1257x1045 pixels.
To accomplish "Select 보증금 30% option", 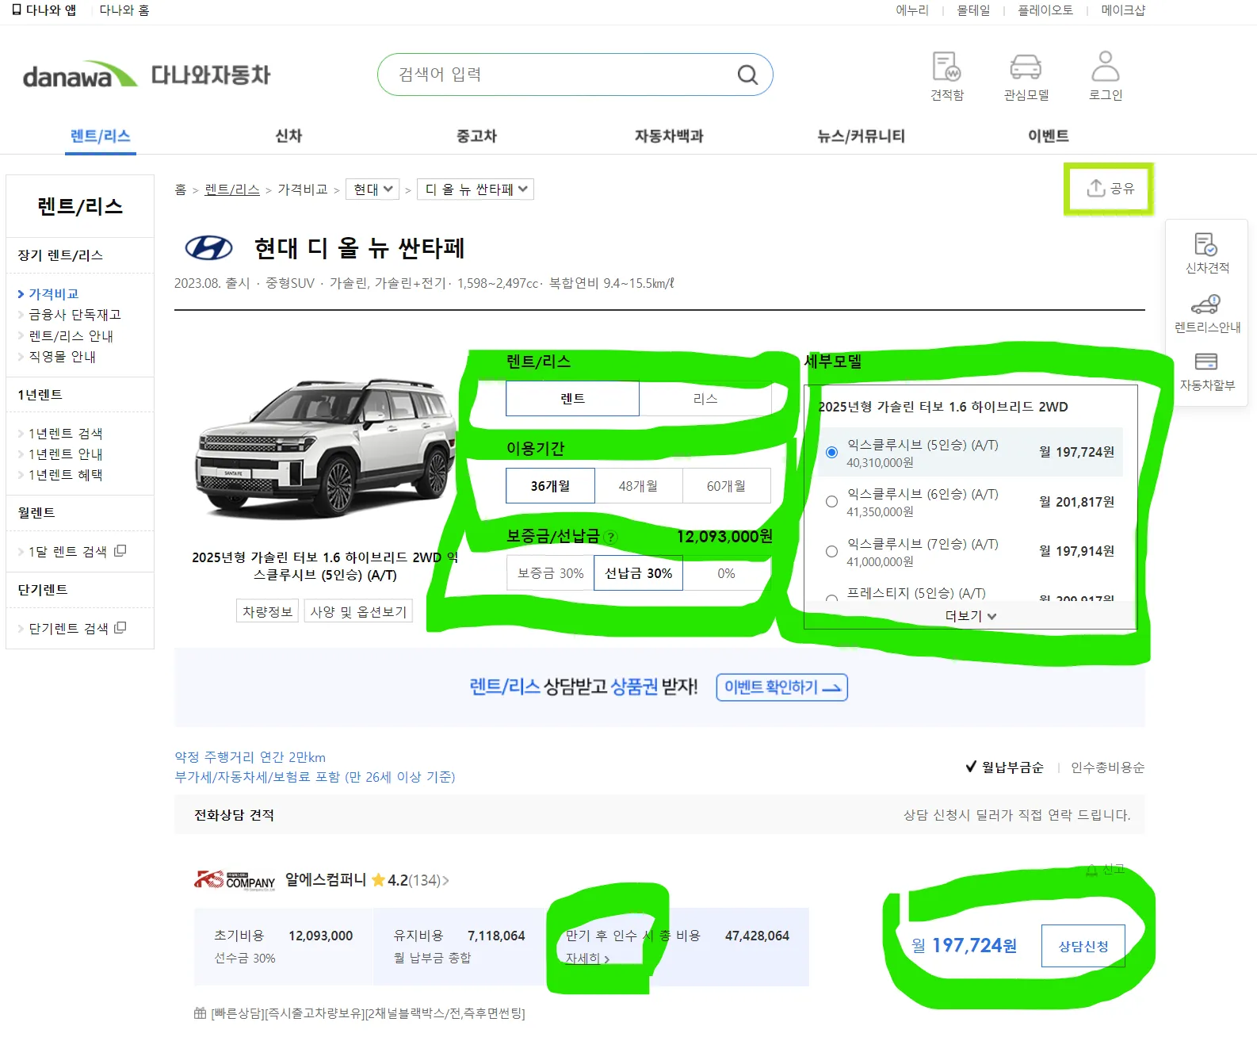I will [x=550, y=573].
